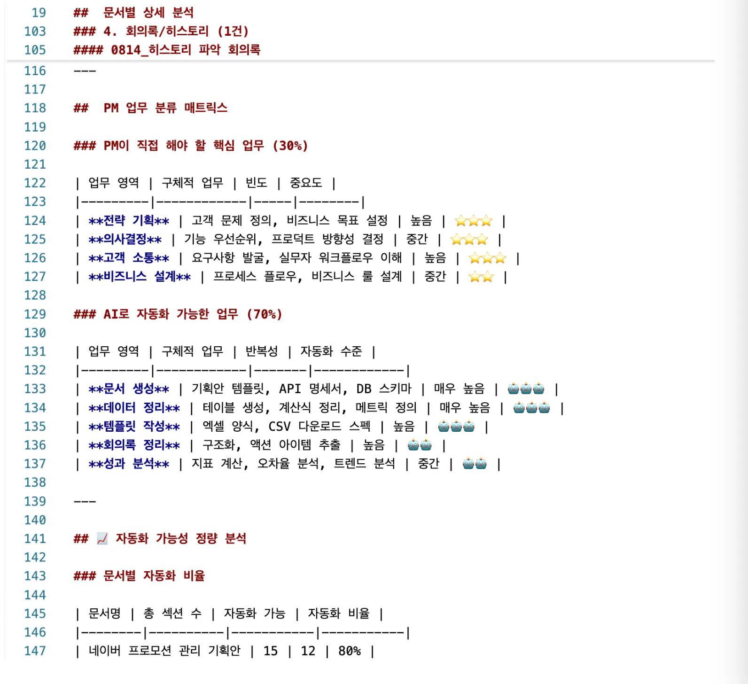The width and height of the screenshot is (748, 684).
Task: Click the '자동화 수준' column header
Action: (x=331, y=351)
